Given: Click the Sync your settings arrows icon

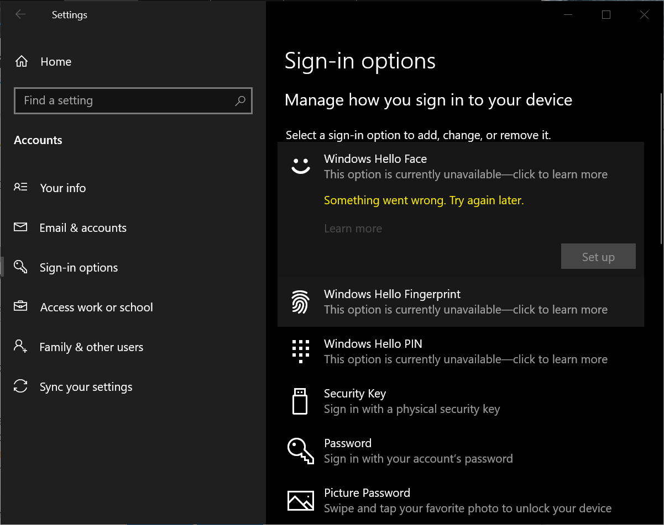Looking at the screenshot, I should point(20,386).
